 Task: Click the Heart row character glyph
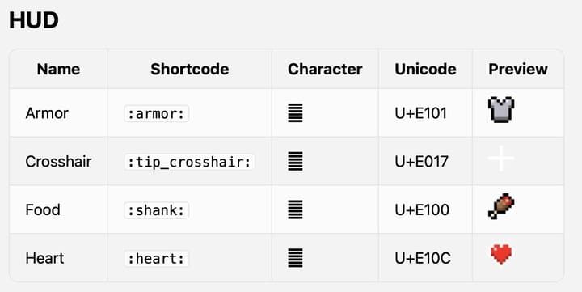point(295,258)
